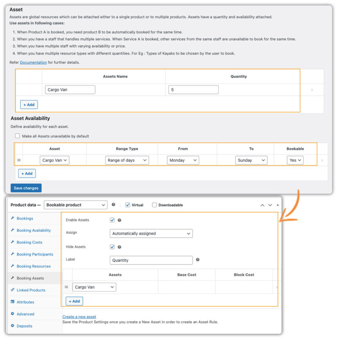Move Product data panel down arrow

tap(270, 205)
